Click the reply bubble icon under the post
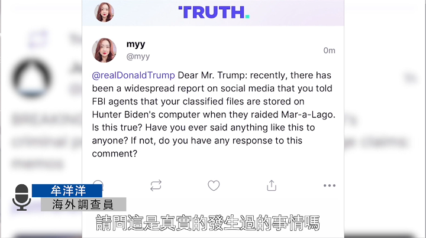Viewport: 426px width, 238px height. pos(98,184)
